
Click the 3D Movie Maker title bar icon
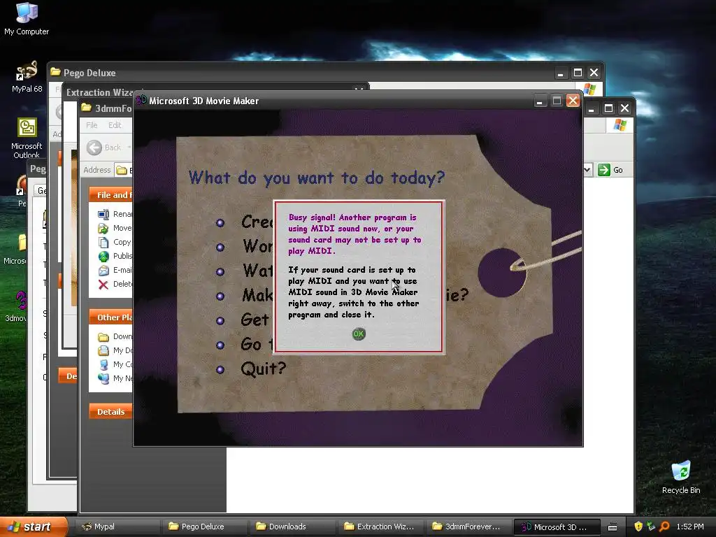(x=141, y=99)
